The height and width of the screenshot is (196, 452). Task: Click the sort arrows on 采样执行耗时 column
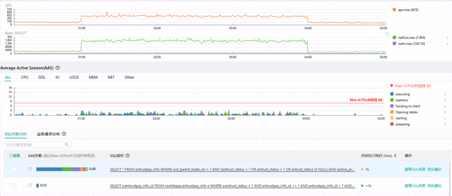coord(395,156)
